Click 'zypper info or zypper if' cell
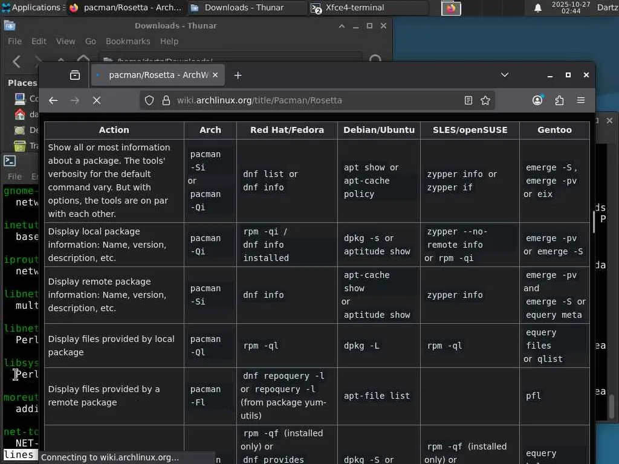 [x=470, y=181]
